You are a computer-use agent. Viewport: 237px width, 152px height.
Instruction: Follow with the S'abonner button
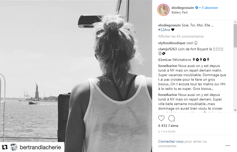coord(210,8)
